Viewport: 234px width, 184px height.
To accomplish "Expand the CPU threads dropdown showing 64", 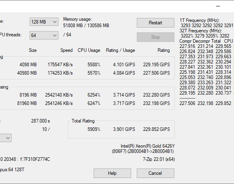I will point(44,35).
